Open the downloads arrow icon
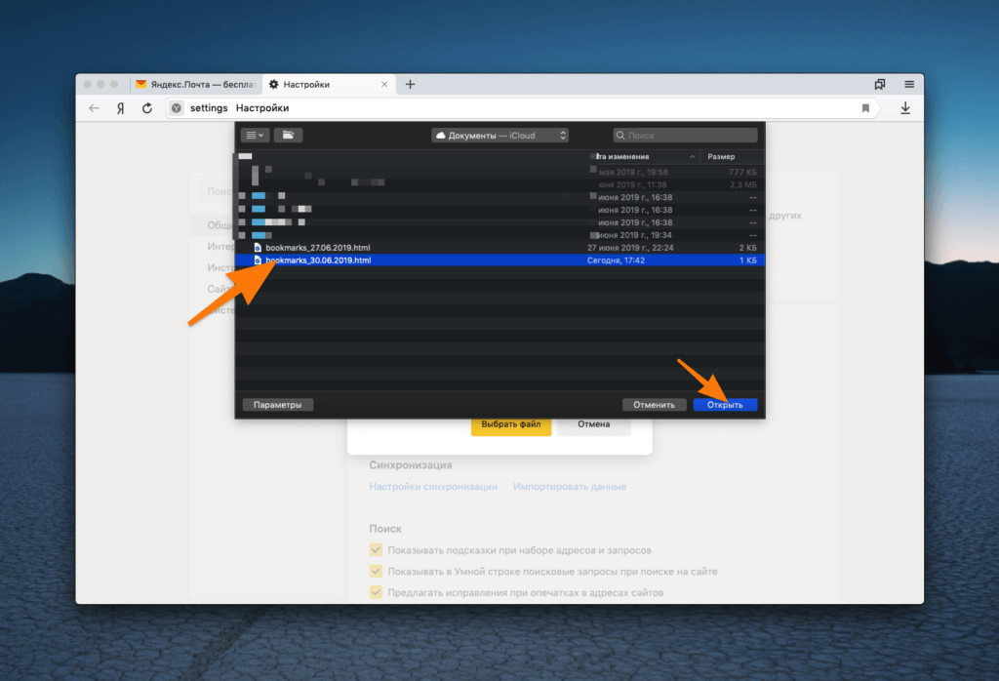The width and height of the screenshot is (999, 681). point(905,108)
